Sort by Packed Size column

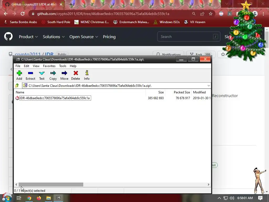pos(182,92)
